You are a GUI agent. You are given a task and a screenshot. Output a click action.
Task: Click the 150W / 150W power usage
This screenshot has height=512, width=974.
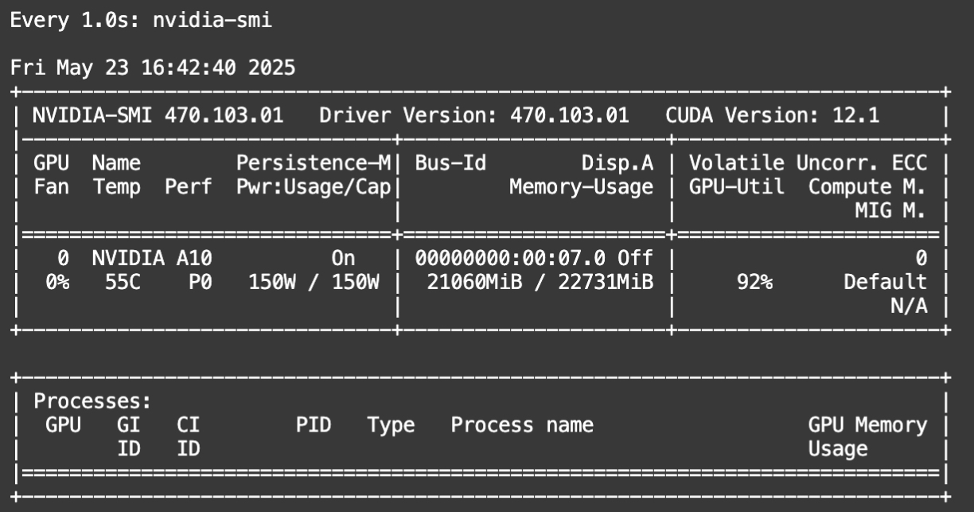(314, 282)
